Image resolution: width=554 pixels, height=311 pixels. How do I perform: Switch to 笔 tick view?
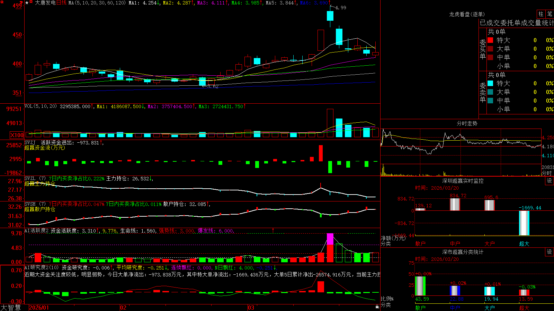coord(549,14)
